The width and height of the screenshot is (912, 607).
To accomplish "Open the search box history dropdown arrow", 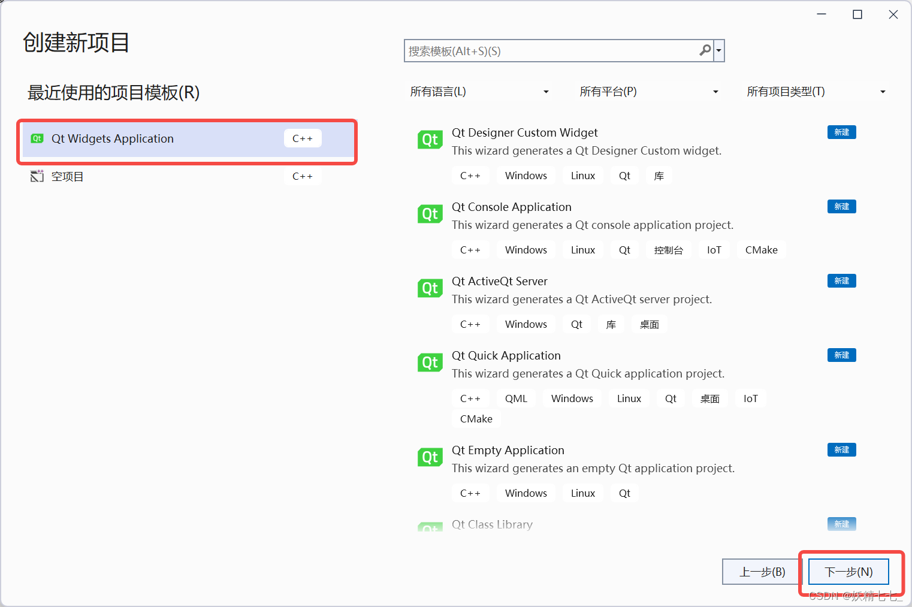I will click(718, 51).
